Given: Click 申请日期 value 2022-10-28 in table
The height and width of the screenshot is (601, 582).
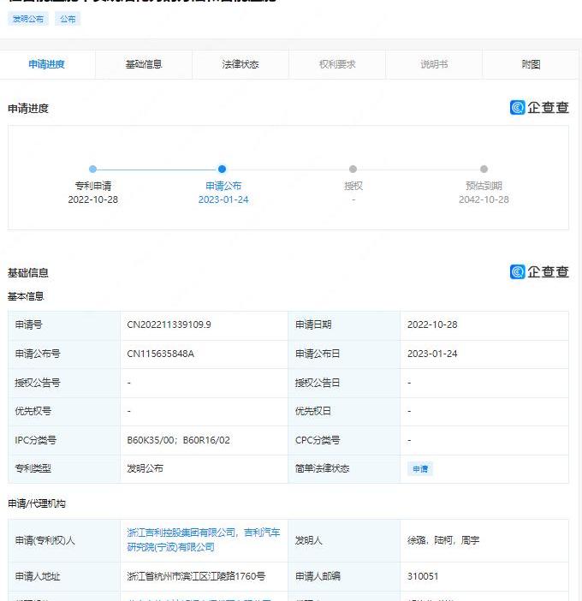Looking at the screenshot, I should coord(432,324).
